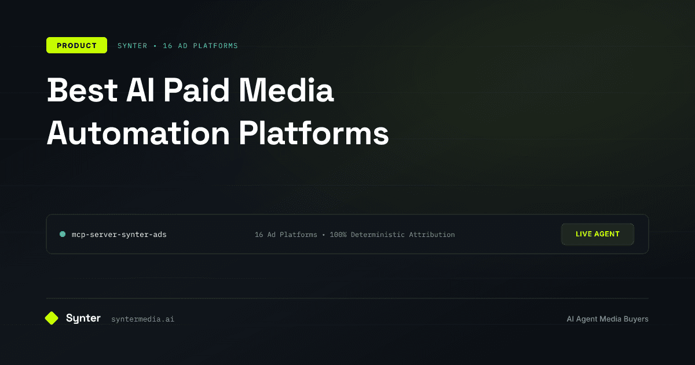The height and width of the screenshot is (365, 695).
Task: Click the "AI Agent Media Buyers" footer text
Action: (x=608, y=319)
